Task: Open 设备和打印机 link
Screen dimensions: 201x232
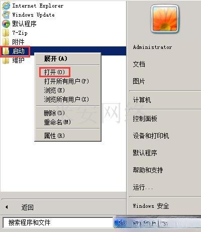Action: coord(151,136)
